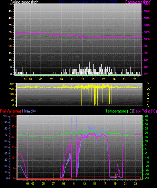Click the 70 value on humidity axis
This screenshot has height=188, width=157.
[x=6, y=135]
